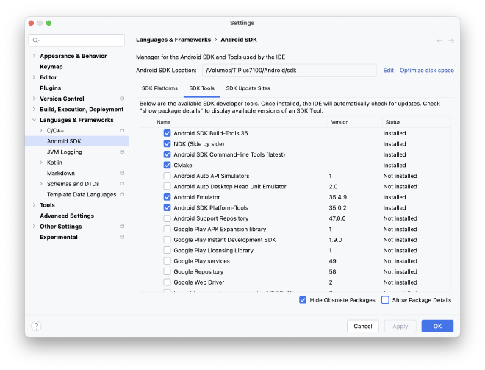The image size is (485, 370).
Task: Open Keymap settings page
Action: pyautogui.click(x=51, y=67)
